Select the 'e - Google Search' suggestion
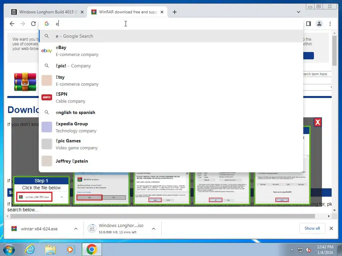The image size is (342, 256). tap(171, 36)
